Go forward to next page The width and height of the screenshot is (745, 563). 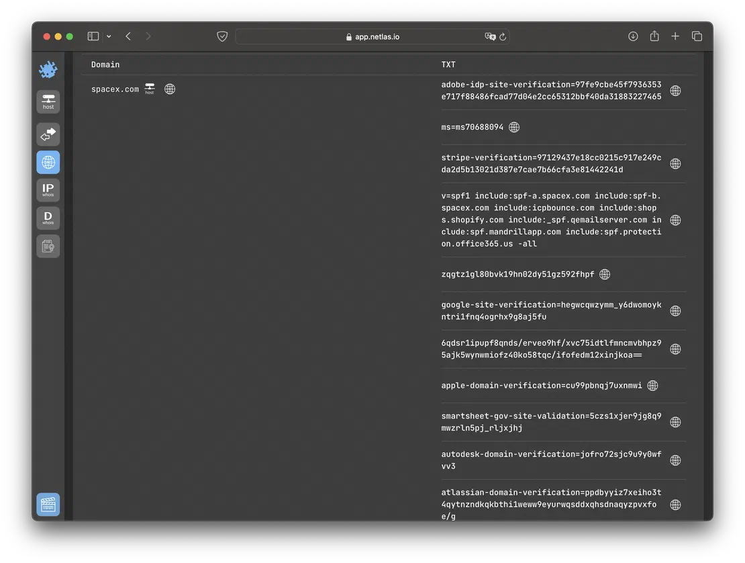point(148,36)
